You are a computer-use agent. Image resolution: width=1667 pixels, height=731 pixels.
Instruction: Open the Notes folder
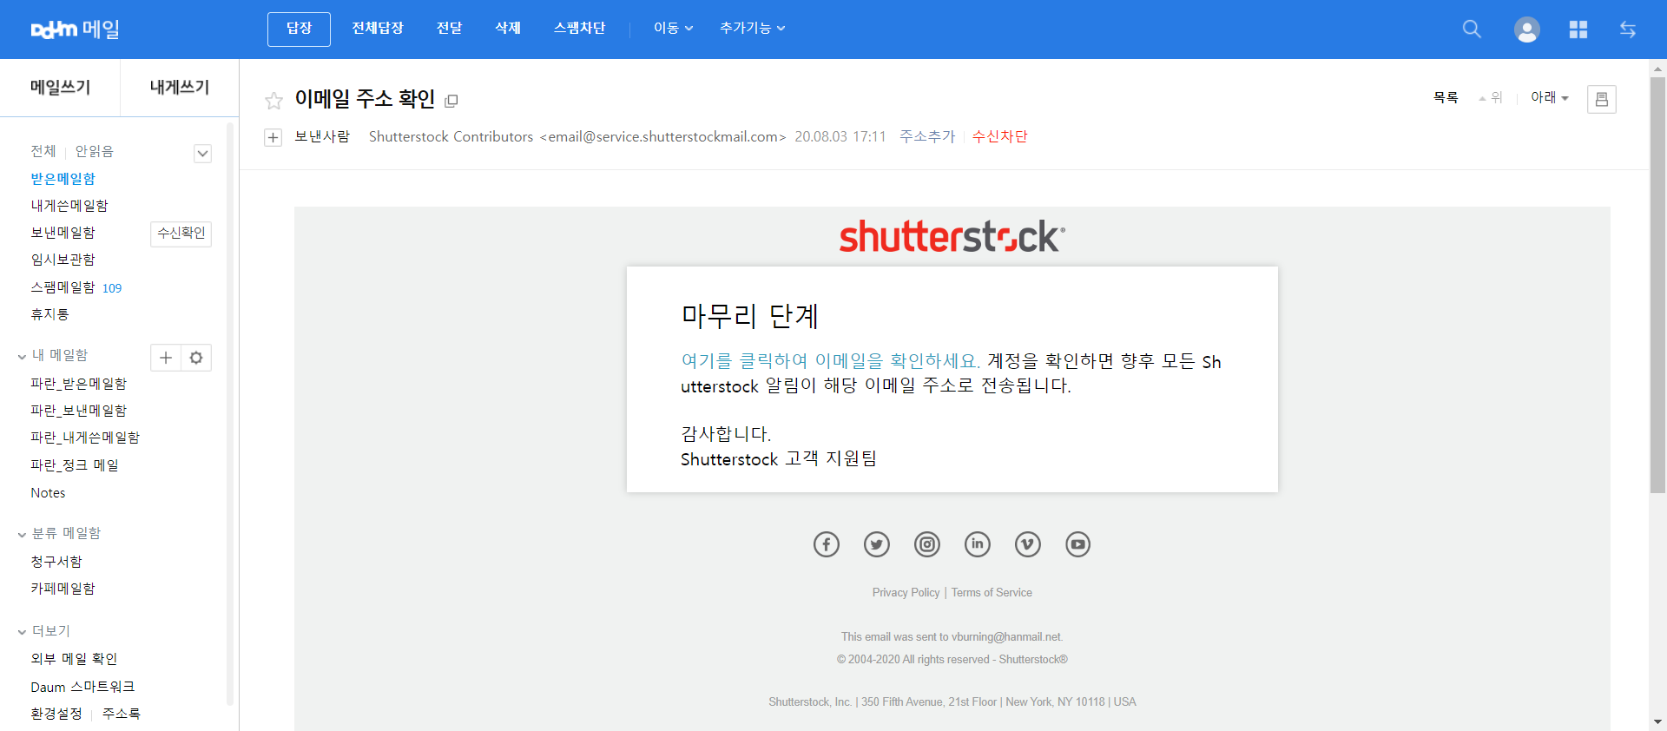click(x=48, y=493)
